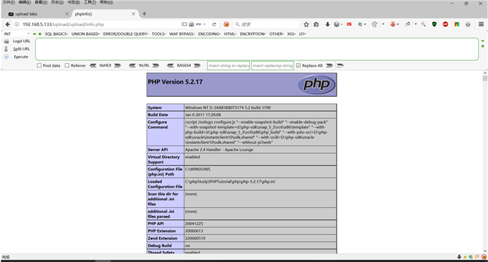
Task: Expand the ENCODING menu
Action: click(x=209, y=34)
